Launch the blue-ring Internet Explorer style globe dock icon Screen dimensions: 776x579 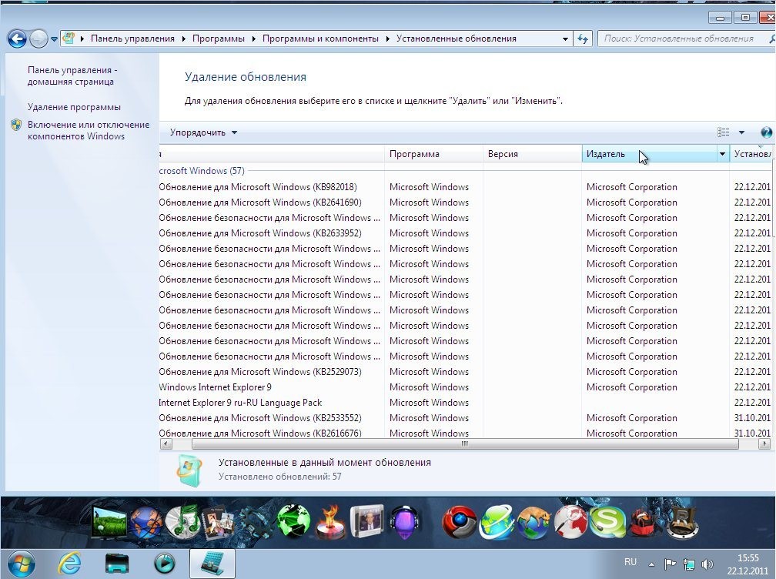[x=497, y=523]
